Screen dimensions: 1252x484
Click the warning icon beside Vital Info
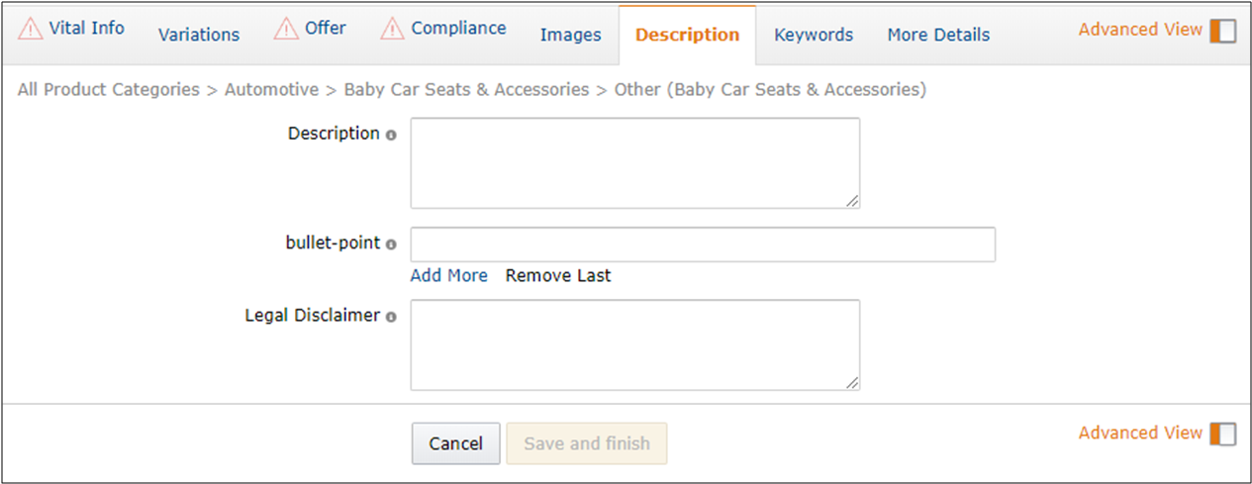(x=31, y=29)
